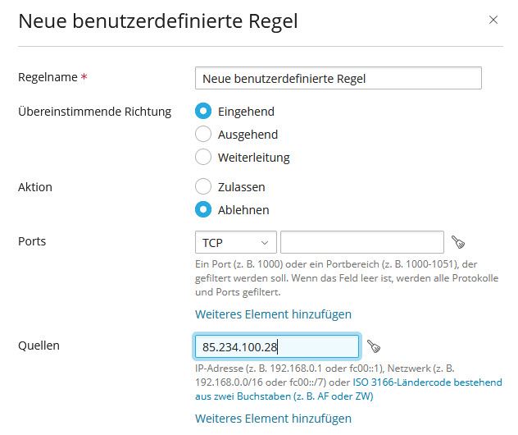Screen dimensions: 518x435
Task: Select the Weiterleitung radio button
Action: tap(203, 157)
